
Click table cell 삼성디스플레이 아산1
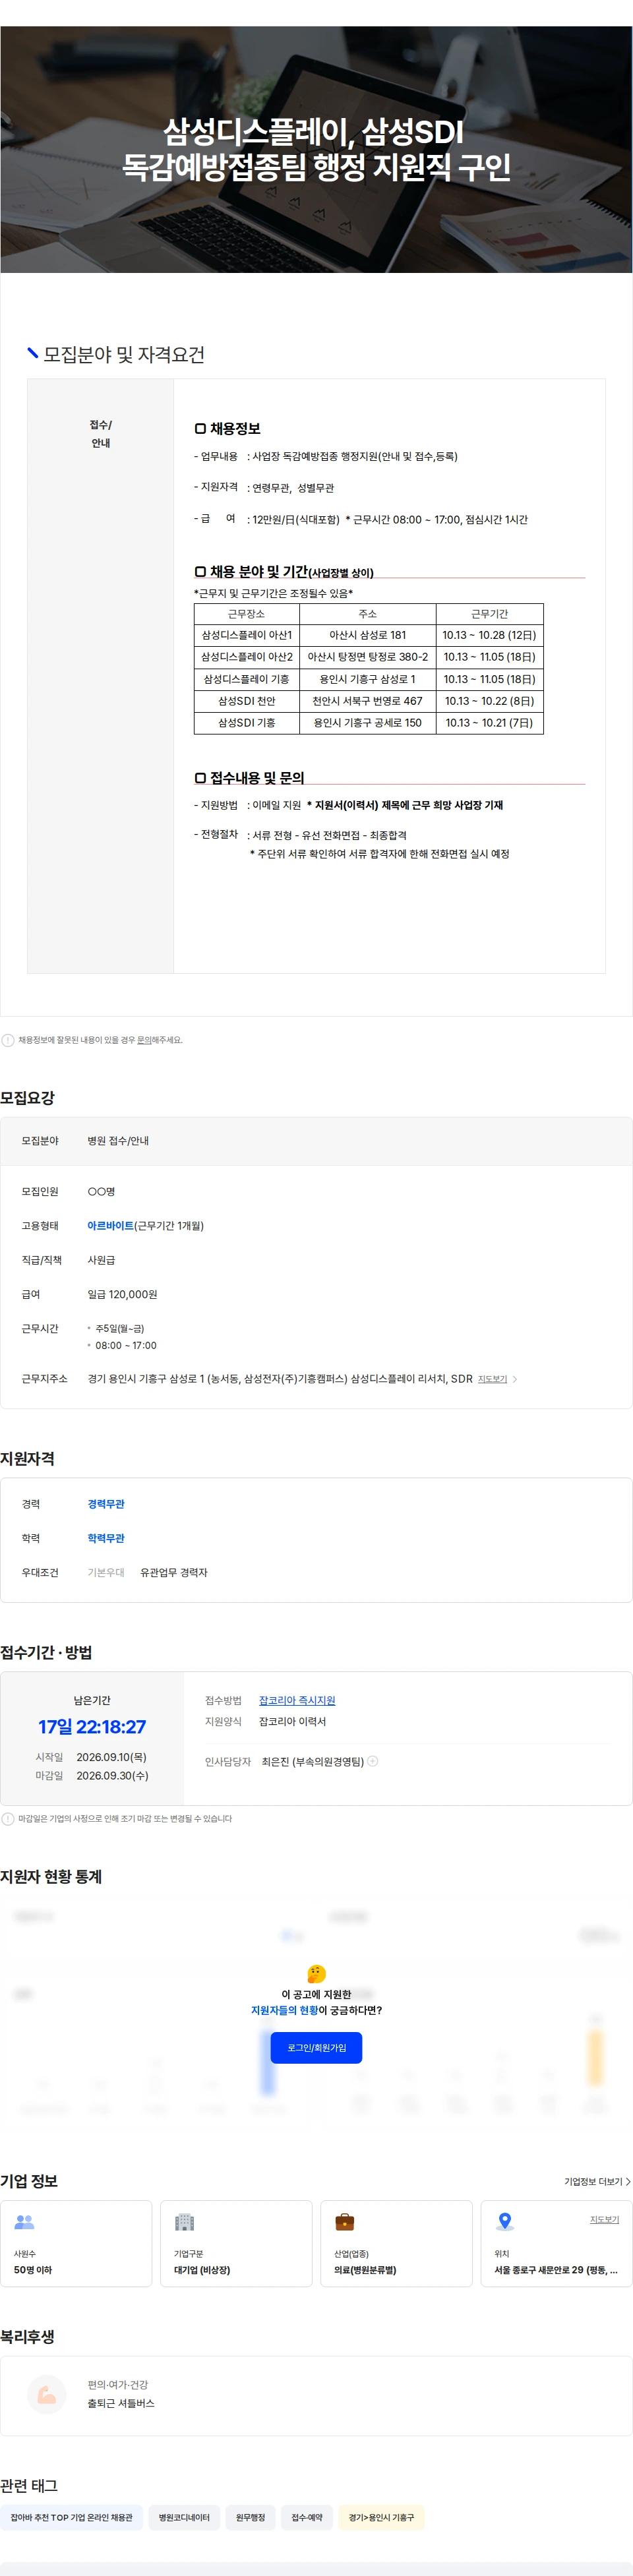point(247,635)
